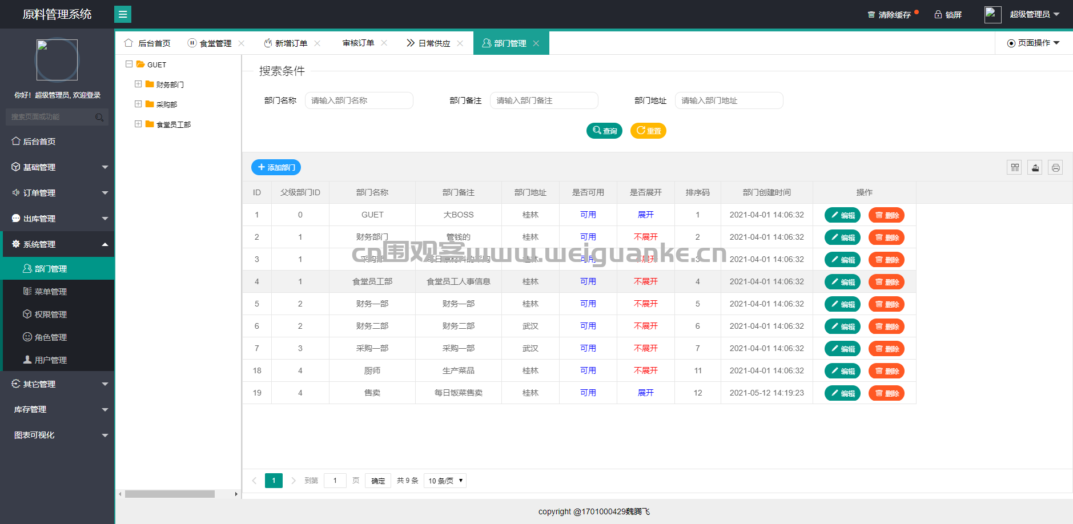Click the table print icon
Image resolution: width=1073 pixels, height=524 pixels.
coord(1055,167)
